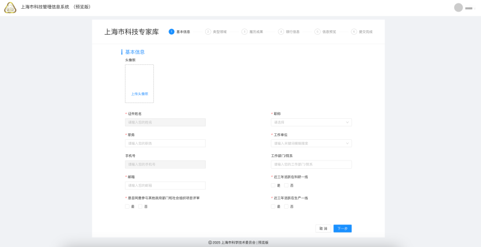Click the system logo in the header
Screen dimensions: 481x247
(x=10, y=8)
